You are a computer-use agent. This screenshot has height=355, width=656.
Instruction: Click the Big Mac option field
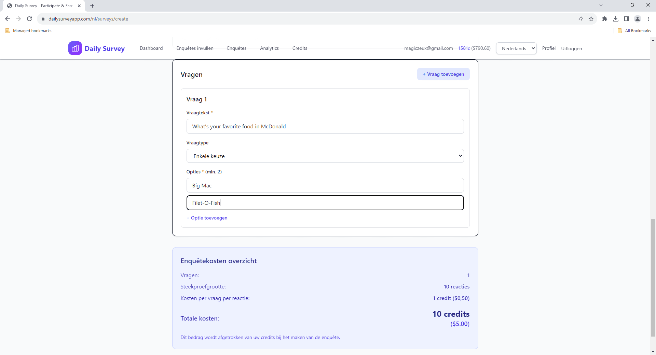tap(325, 185)
